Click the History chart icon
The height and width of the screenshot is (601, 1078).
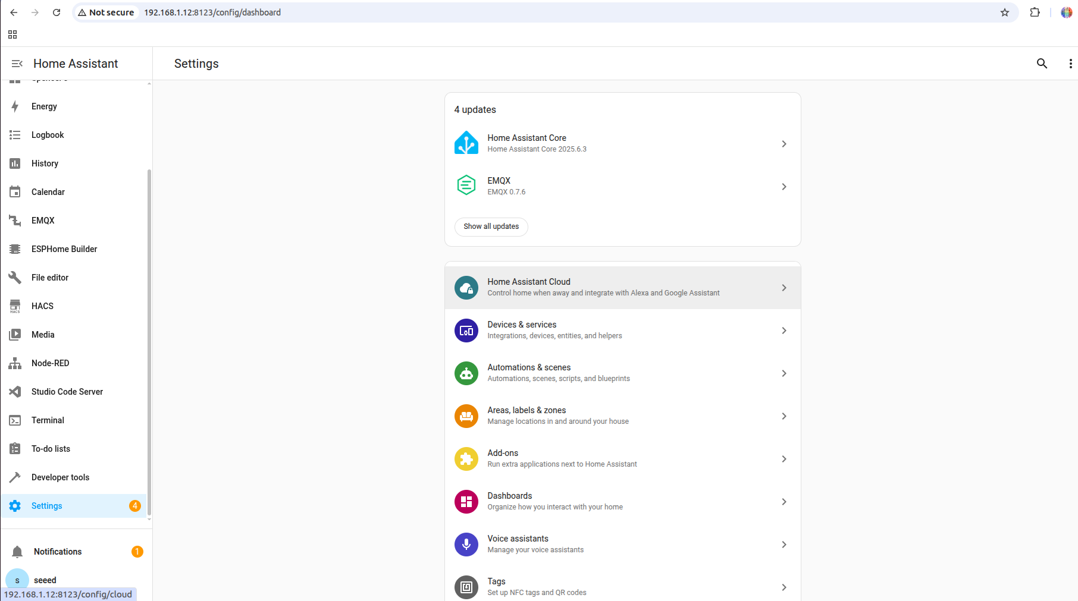[x=15, y=163]
